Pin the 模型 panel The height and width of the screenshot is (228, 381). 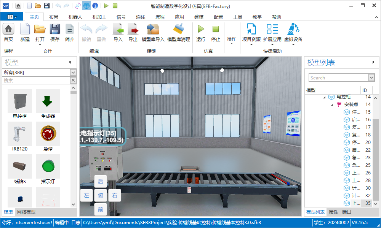(x=70, y=63)
